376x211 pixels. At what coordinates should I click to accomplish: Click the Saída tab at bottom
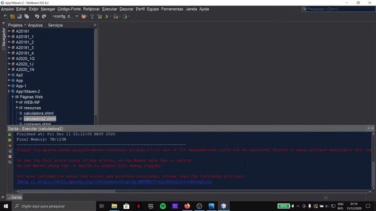pos(15,198)
